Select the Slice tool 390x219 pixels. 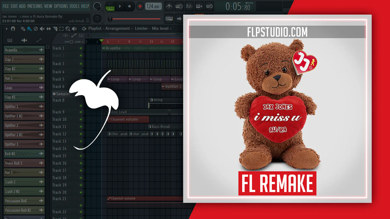pyautogui.click(x=55, y=29)
